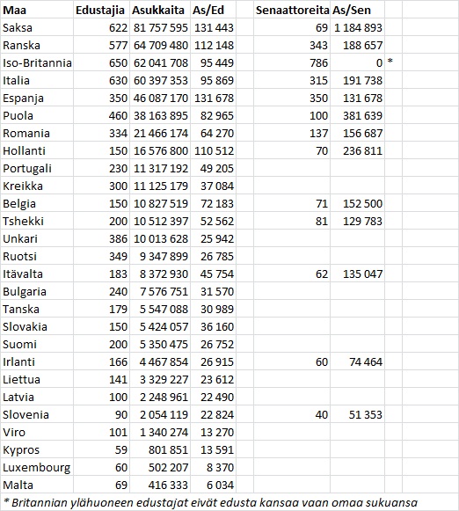The image size is (459, 511).
Task: Click the As/Ed header cell
Action: click(213, 10)
